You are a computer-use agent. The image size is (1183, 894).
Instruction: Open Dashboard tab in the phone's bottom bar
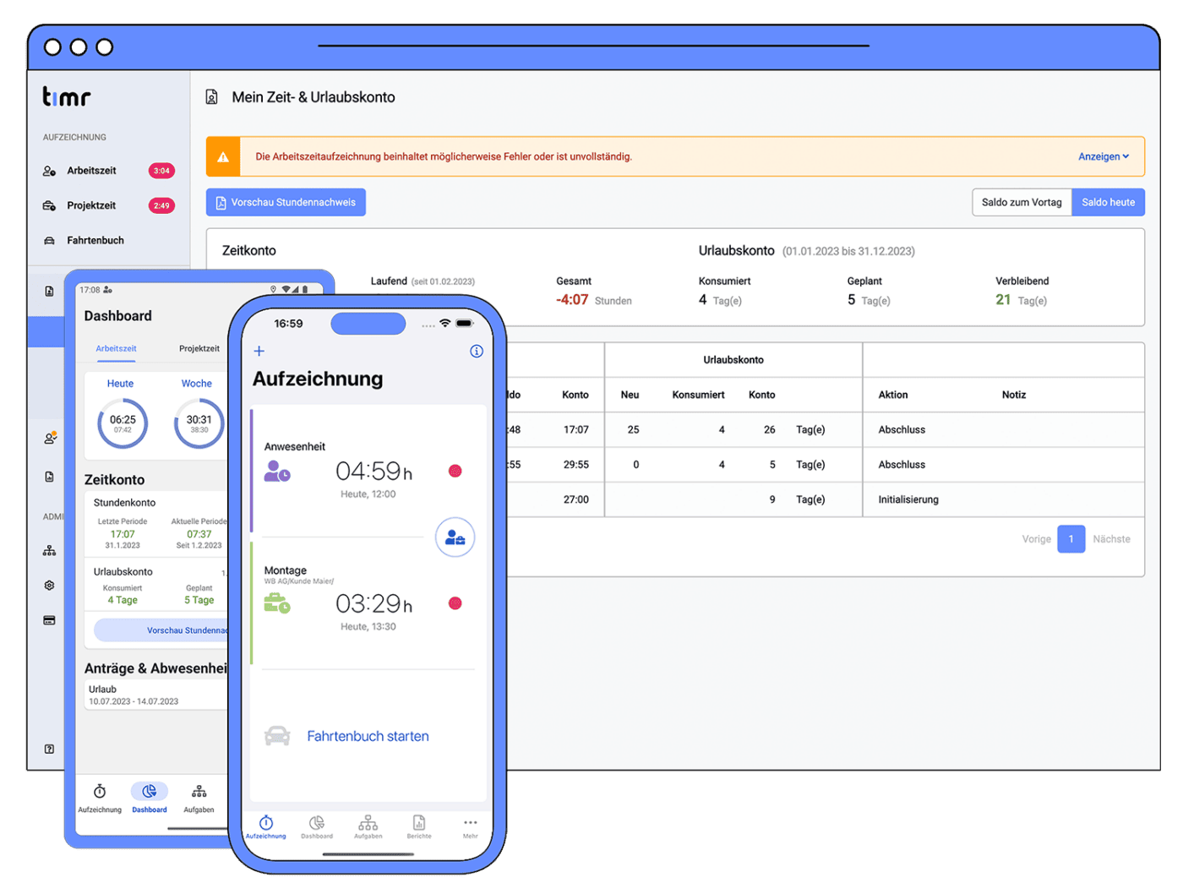pyautogui.click(x=317, y=827)
